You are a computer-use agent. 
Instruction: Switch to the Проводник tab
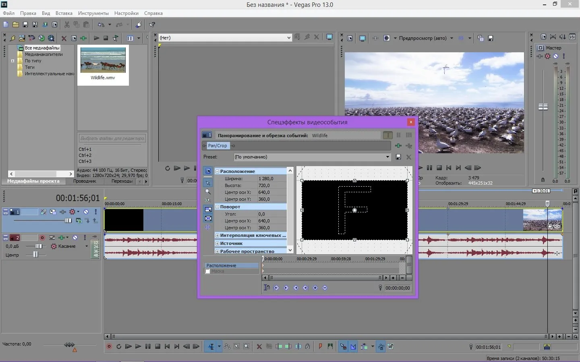tap(85, 181)
